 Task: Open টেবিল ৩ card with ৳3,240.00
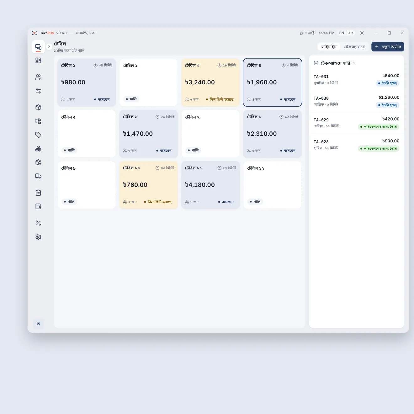tap(211, 82)
